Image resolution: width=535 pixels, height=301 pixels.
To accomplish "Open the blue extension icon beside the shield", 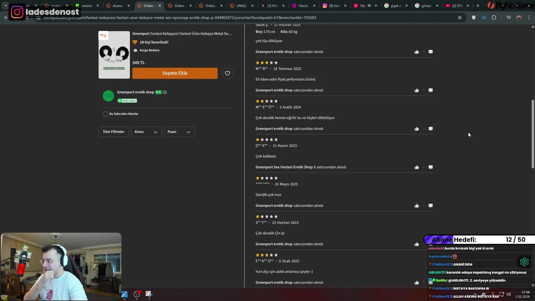I will [x=484, y=18].
